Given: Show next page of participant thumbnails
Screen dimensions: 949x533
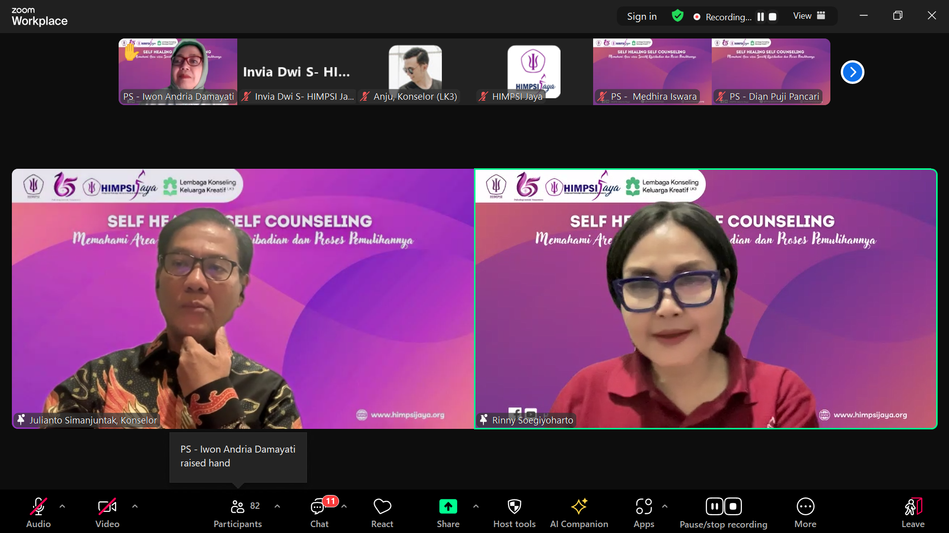Looking at the screenshot, I should point(852,72).
